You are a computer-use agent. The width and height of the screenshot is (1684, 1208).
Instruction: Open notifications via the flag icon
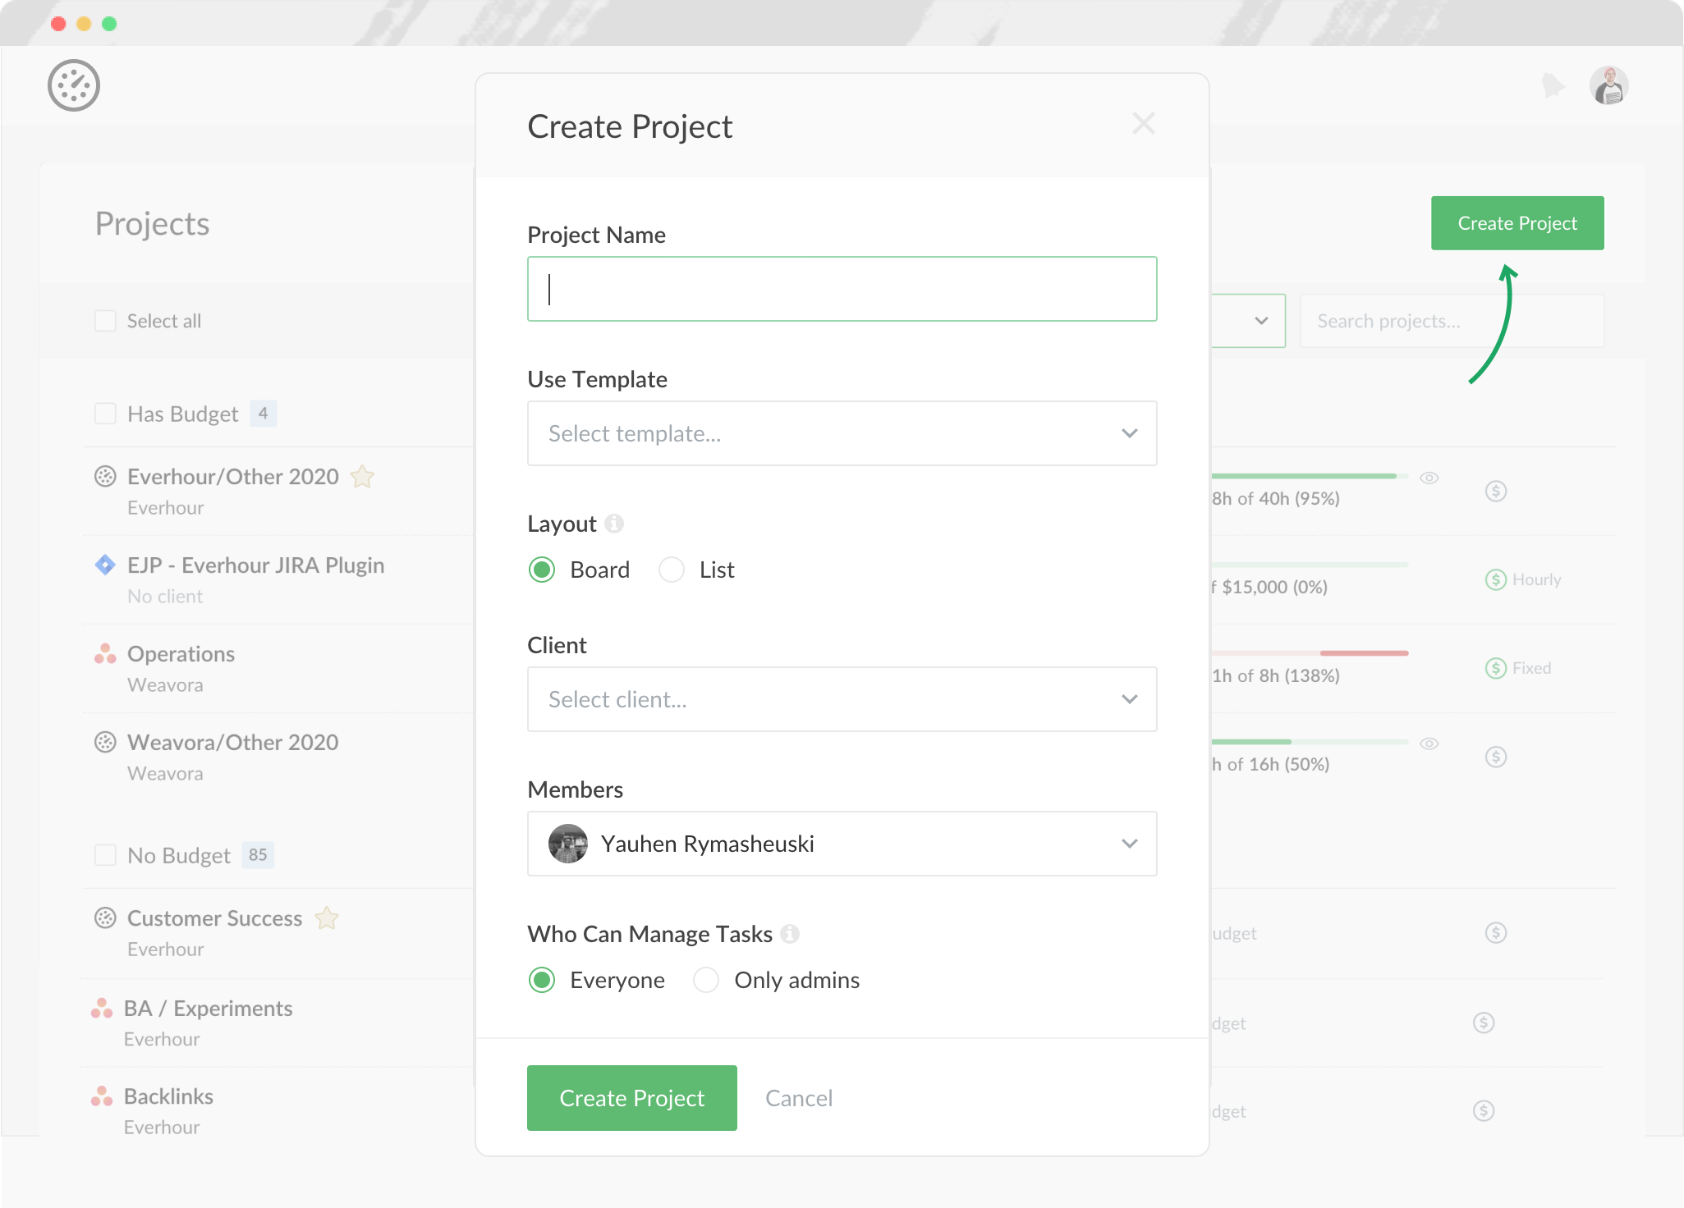1553,85
